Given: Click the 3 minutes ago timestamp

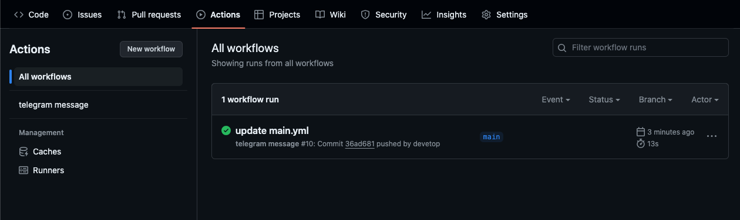Looking at the screenshot, I should coord(671,132).
